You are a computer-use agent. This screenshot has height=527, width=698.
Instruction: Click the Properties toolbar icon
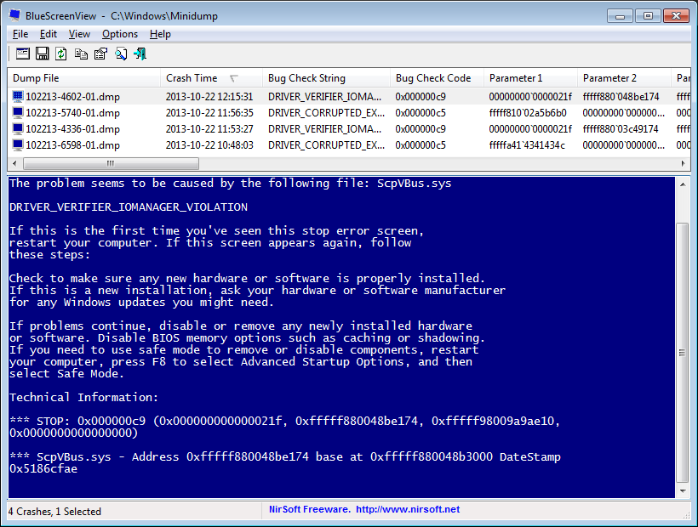[101, 54]
